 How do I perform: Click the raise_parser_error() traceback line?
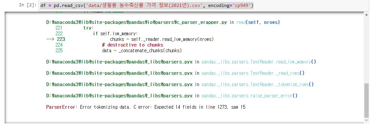pyautogui.click(x=172, y=96)
